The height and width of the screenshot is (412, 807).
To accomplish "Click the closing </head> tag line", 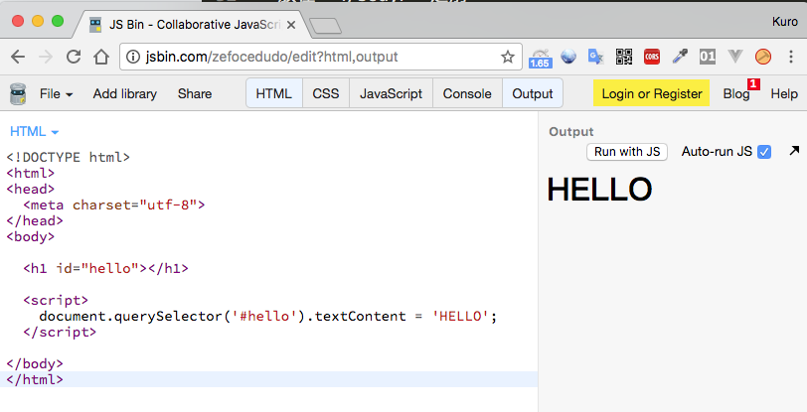I will 35,220.
